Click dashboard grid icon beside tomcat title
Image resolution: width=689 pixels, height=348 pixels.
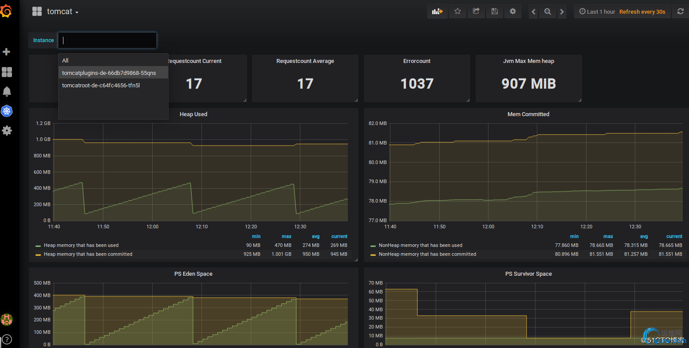(x=37, y=12)
